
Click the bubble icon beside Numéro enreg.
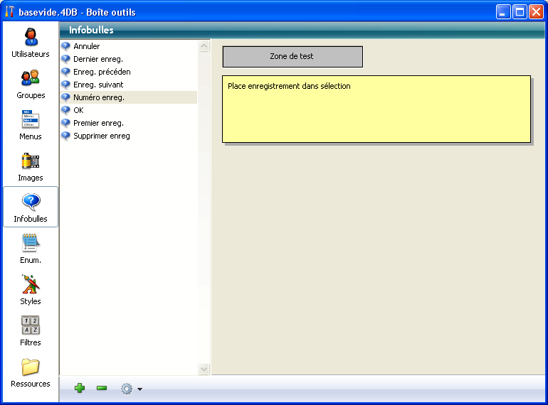coord(65,97)
